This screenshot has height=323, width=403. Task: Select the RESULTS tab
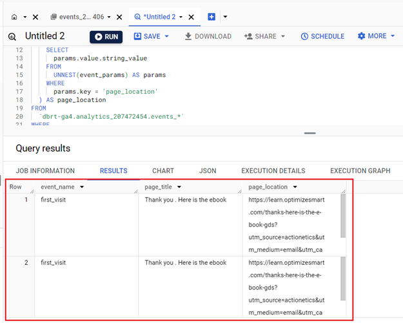coord(113,171)
